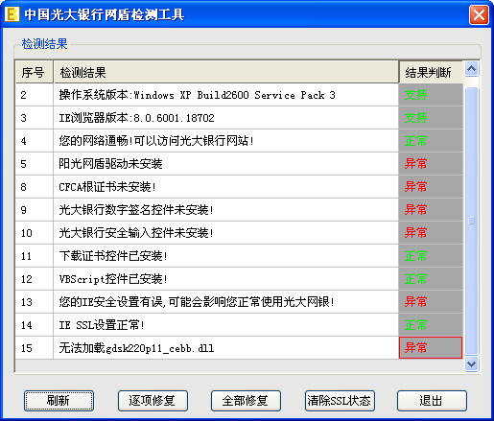Select the row 阳光网盾驱动未安装

(x=239, y=164)
